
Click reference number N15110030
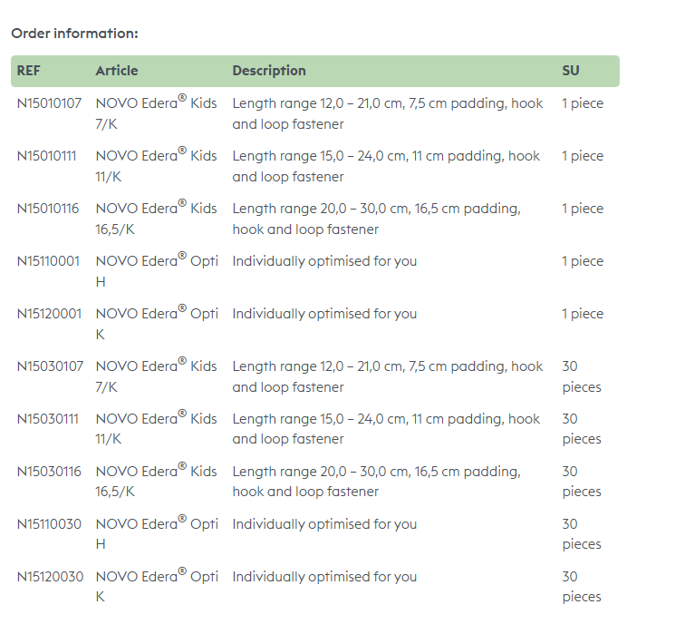click(49, 524)
